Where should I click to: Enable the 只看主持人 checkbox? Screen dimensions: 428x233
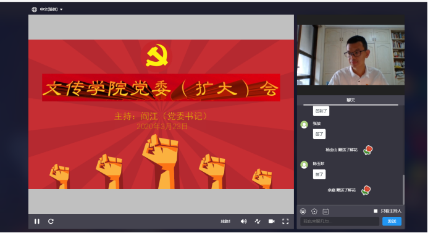pyautogui.click(x=376, y=211)
